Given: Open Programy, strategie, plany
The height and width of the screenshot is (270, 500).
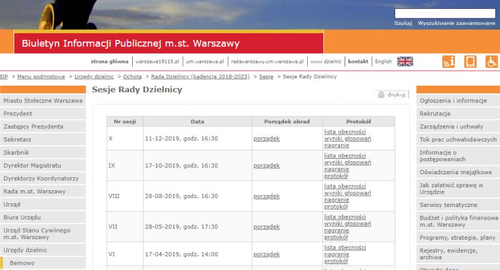Looking at the screenshot, I should (458, 238).
